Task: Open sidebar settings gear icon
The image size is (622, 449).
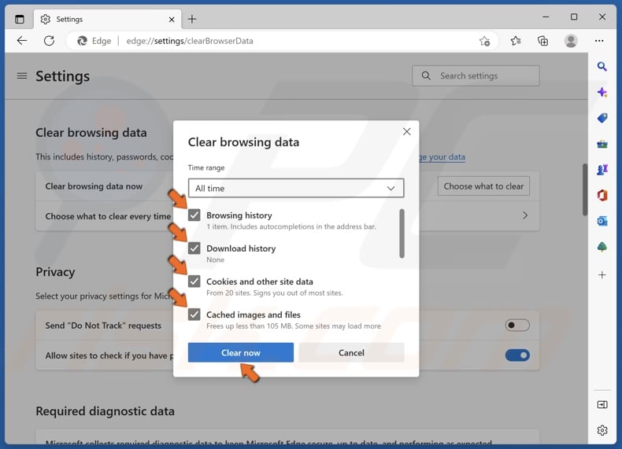Action: (x=602, y=430)
